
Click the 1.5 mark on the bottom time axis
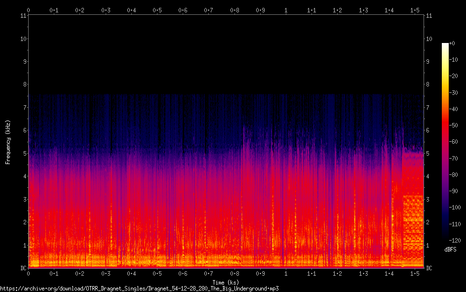coord(415,274)
